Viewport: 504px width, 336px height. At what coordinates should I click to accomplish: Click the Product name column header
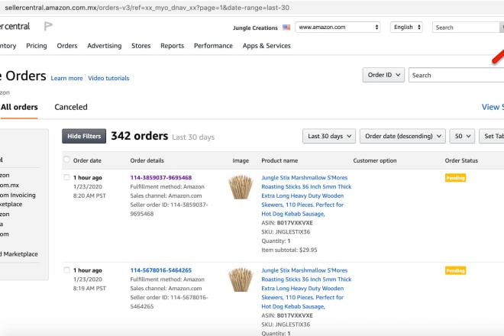coord(279,160)
